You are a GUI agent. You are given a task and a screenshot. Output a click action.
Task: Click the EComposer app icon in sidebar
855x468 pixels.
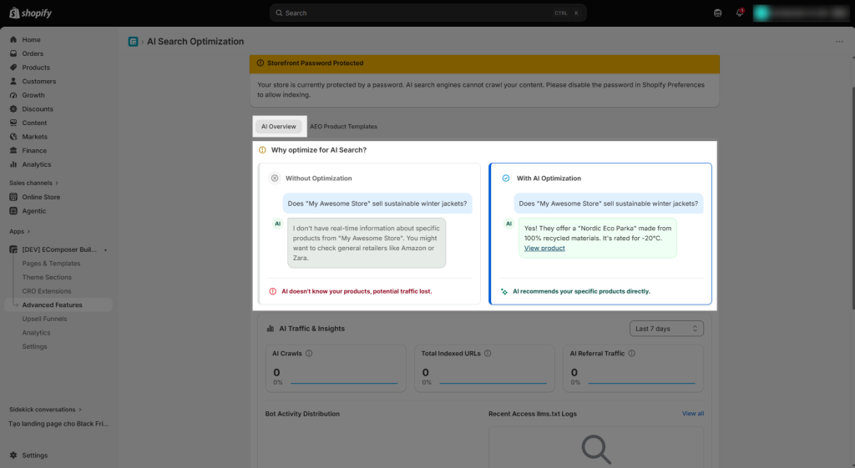[13, 249]
